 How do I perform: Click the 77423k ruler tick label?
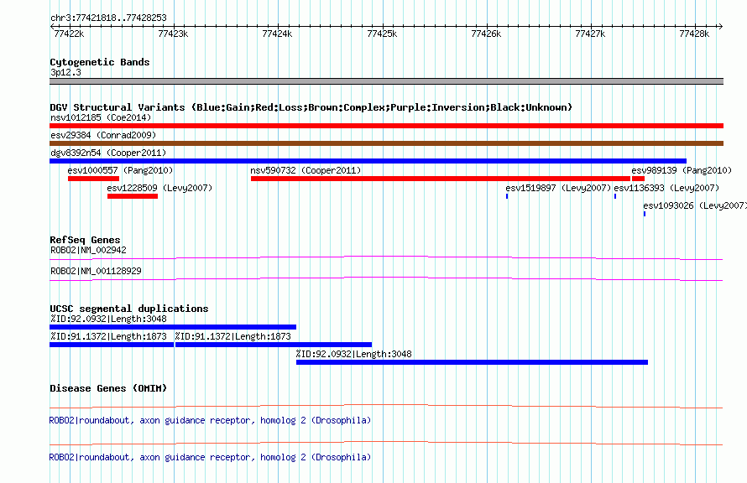click(x=173, y=34)
